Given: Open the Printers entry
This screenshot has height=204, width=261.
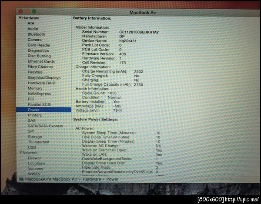Looking at the screenshot, I should tap(35, 115).
